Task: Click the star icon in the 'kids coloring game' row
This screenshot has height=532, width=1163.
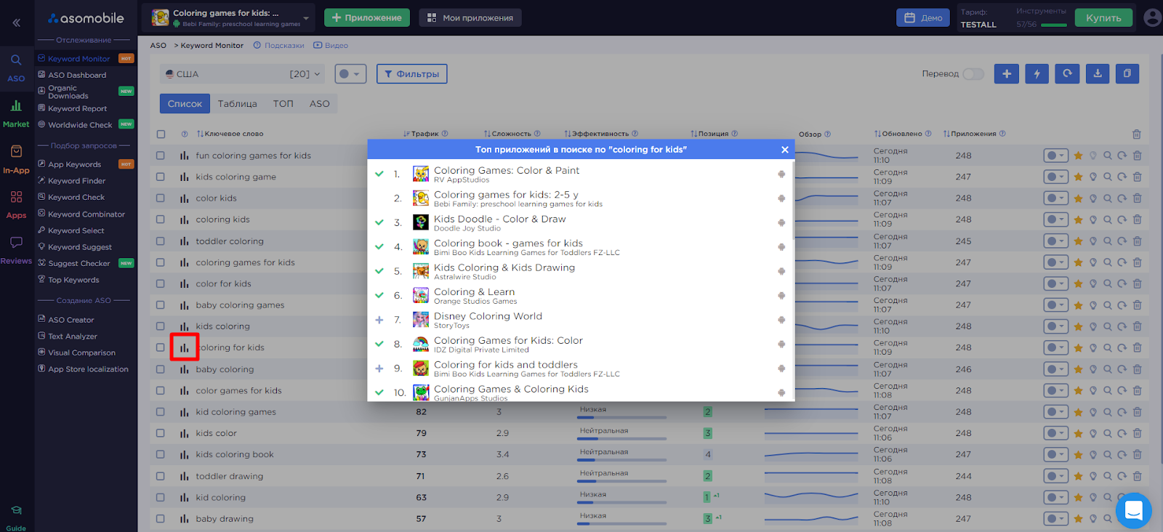Action: tap(1079, 177)
